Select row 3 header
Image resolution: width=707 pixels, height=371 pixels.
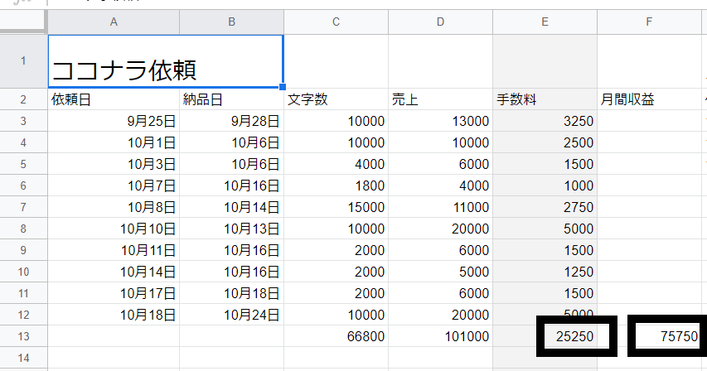[x=23, y=121]
